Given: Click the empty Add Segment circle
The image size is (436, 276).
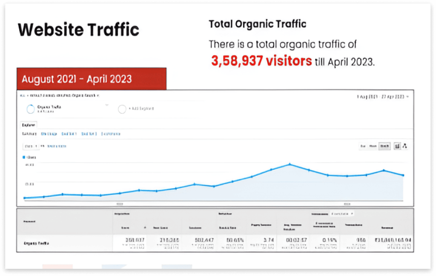Looking at the screenshot, I should (x=122, y=109).
